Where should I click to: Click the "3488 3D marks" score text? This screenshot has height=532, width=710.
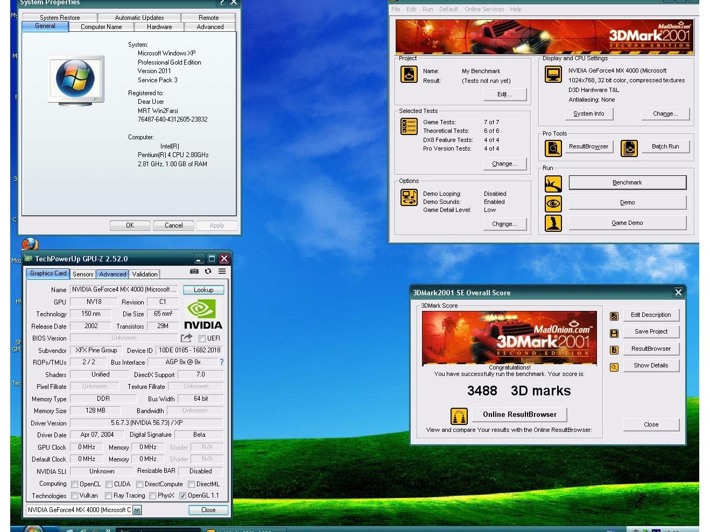pyautogui.click(x=519, y=391)
